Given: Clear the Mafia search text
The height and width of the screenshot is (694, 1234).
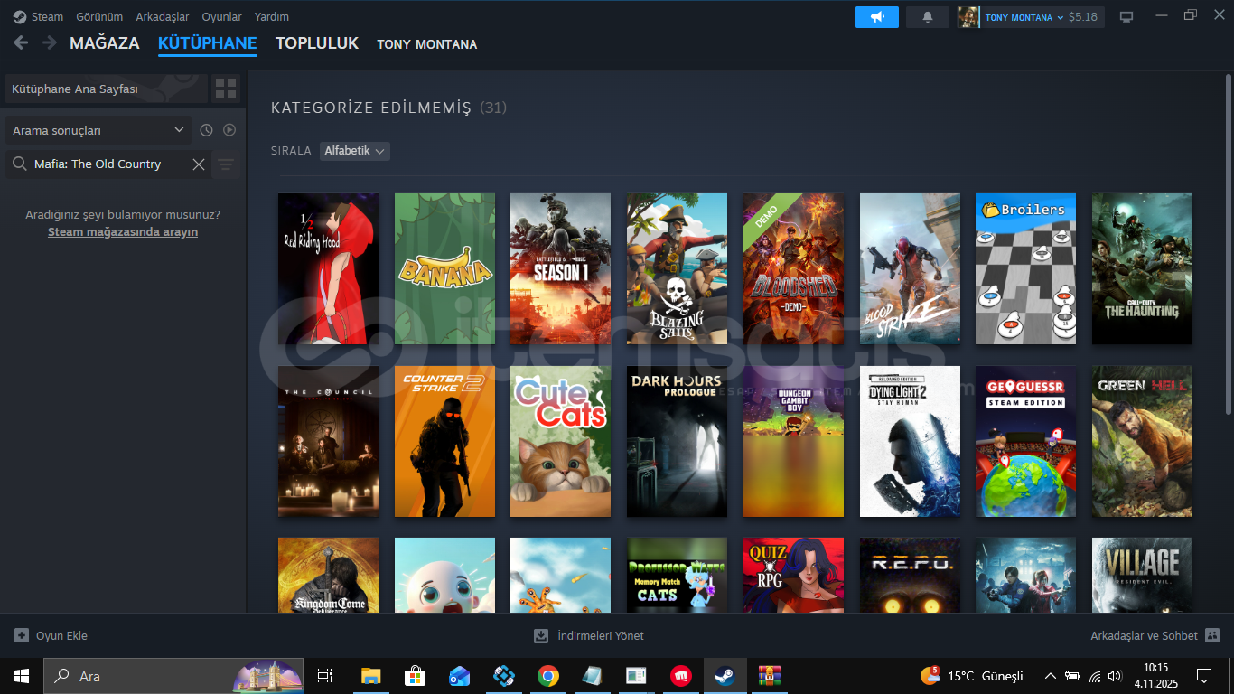Looking at the screenshot, I should pyautogui.click(x=199, y=164).
